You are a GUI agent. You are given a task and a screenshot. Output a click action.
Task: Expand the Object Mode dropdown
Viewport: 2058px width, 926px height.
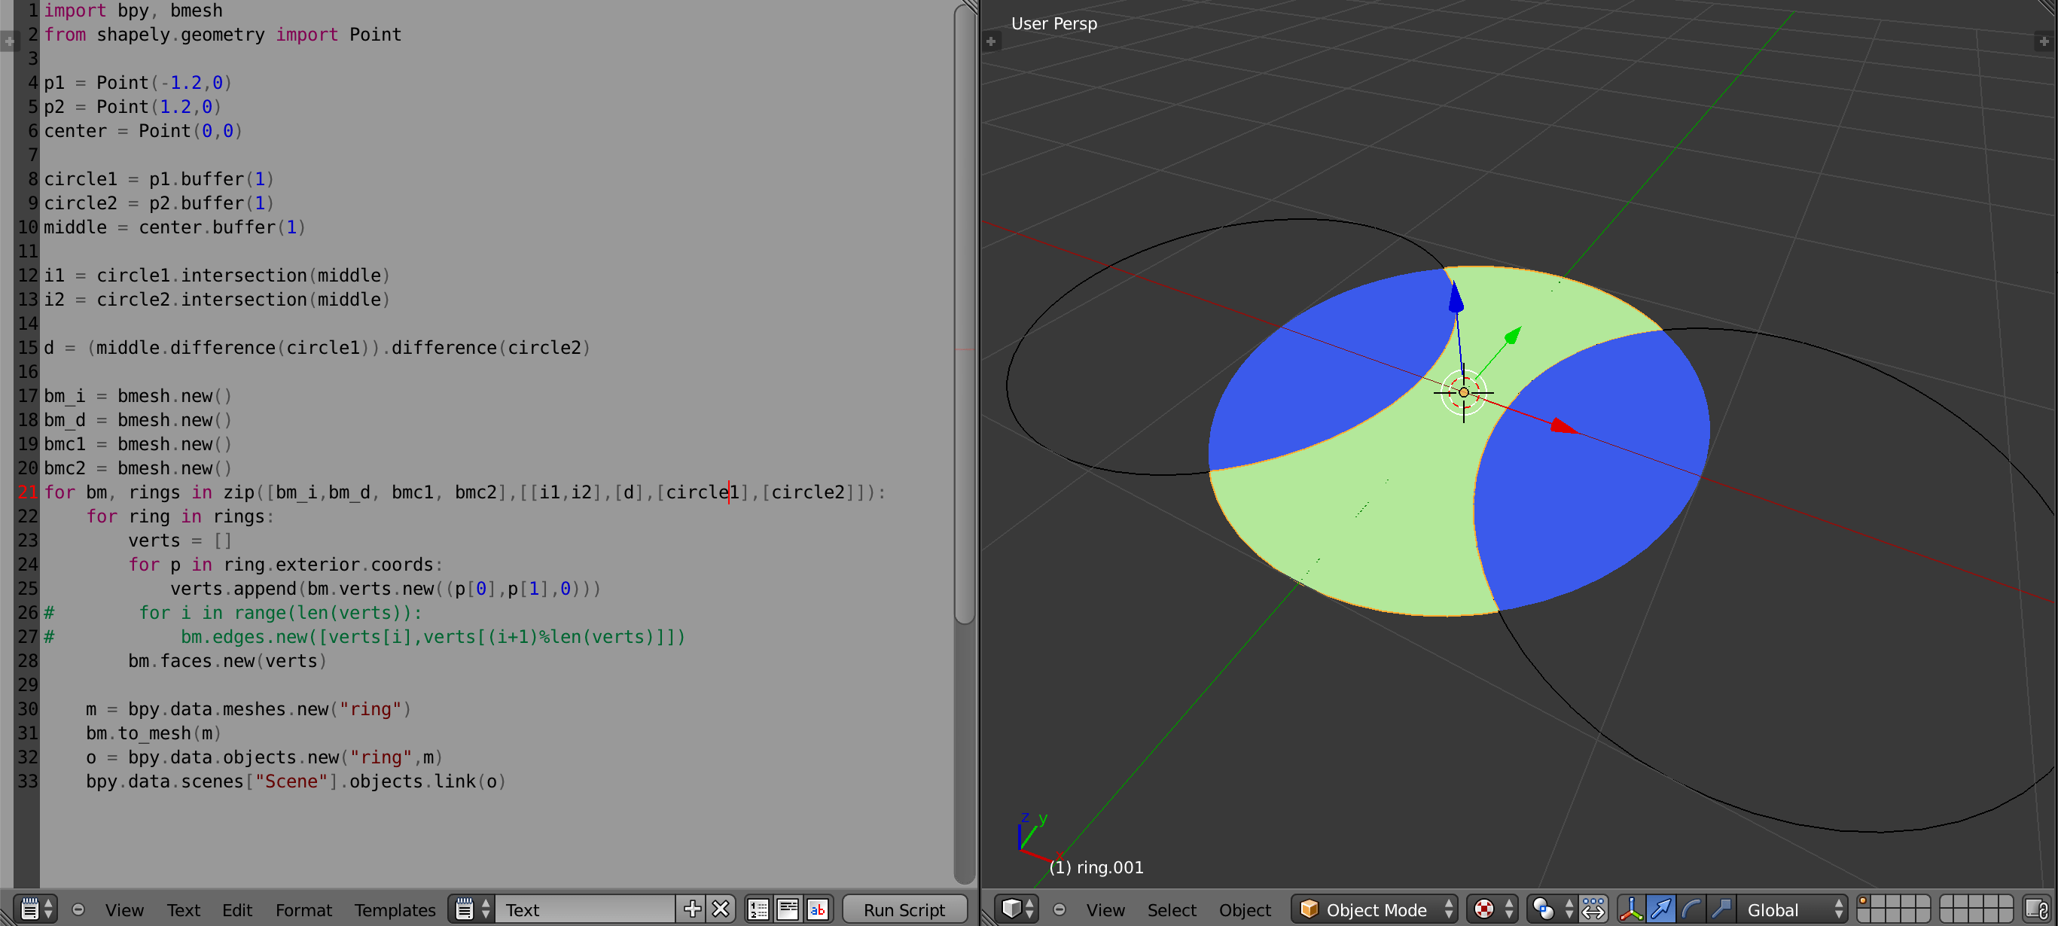[1376, 909]
